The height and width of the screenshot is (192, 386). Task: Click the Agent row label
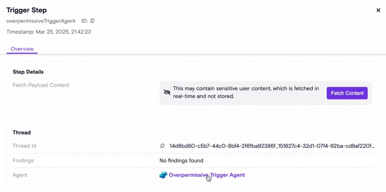[x=20, y=175]
